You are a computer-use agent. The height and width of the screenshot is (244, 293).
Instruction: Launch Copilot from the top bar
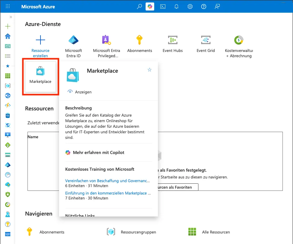point(150,6)
